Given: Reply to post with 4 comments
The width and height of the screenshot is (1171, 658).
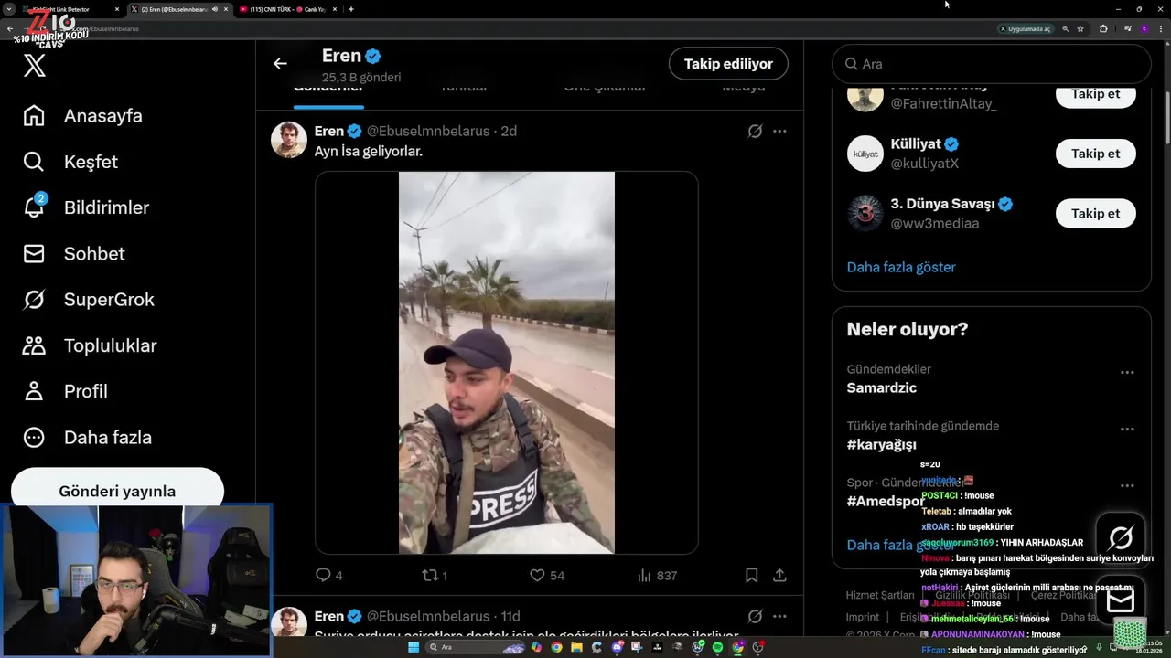Looking at the screenshot, I should coord(328,576).
